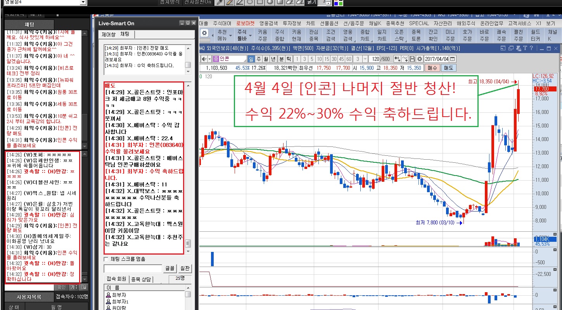Viewport: 562px width, 310px height.
Task: Open the 로보마켓 menu
Action: coord(245,23)
